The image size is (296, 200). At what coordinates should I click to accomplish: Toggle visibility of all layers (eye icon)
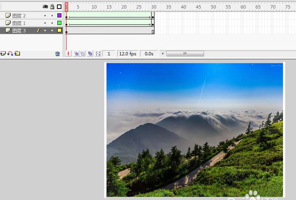click(45, 7)
